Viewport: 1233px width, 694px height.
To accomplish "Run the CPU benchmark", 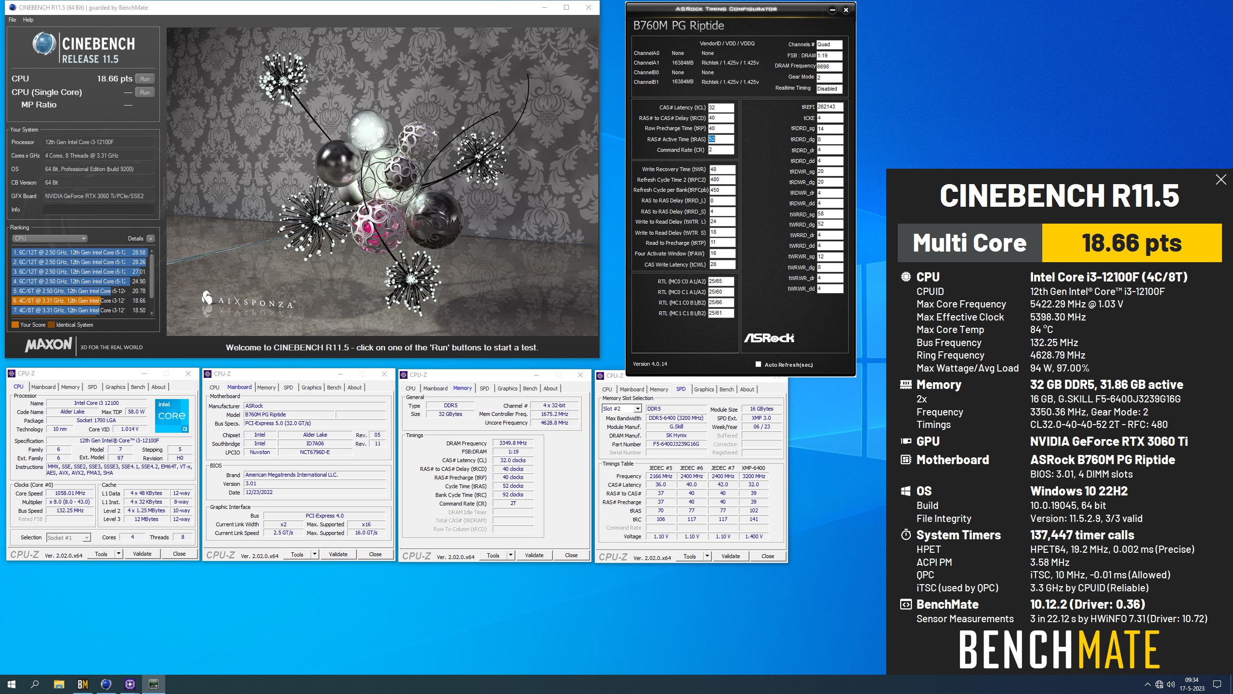I will point(145,79).
